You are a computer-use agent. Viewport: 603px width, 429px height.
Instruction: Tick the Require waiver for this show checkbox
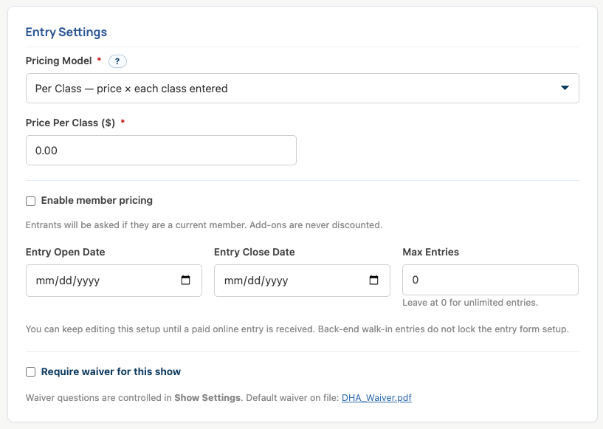coord(31,371)
